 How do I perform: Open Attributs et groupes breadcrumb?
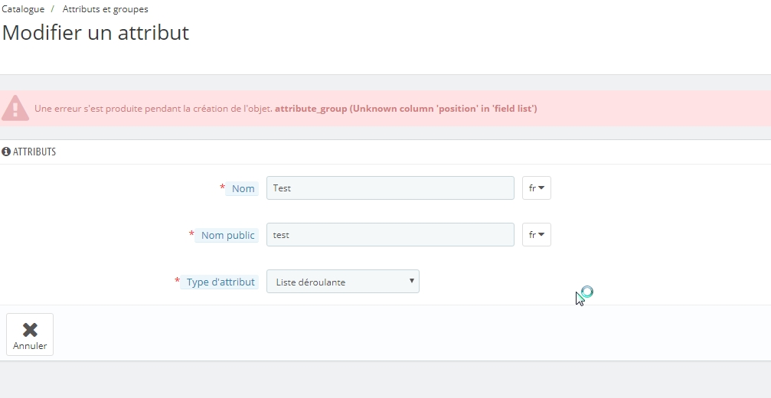[x=105, y=9]
